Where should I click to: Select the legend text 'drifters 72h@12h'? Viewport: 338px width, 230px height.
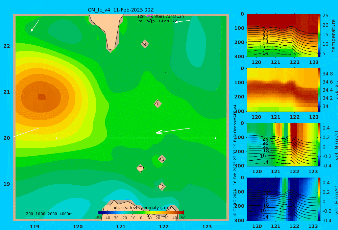[168, 16]
